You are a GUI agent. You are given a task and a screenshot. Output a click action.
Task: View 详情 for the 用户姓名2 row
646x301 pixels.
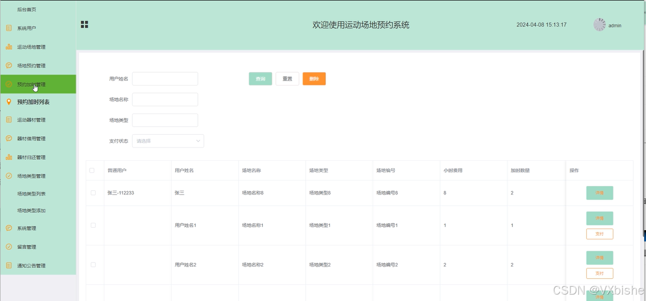(600, 258)
